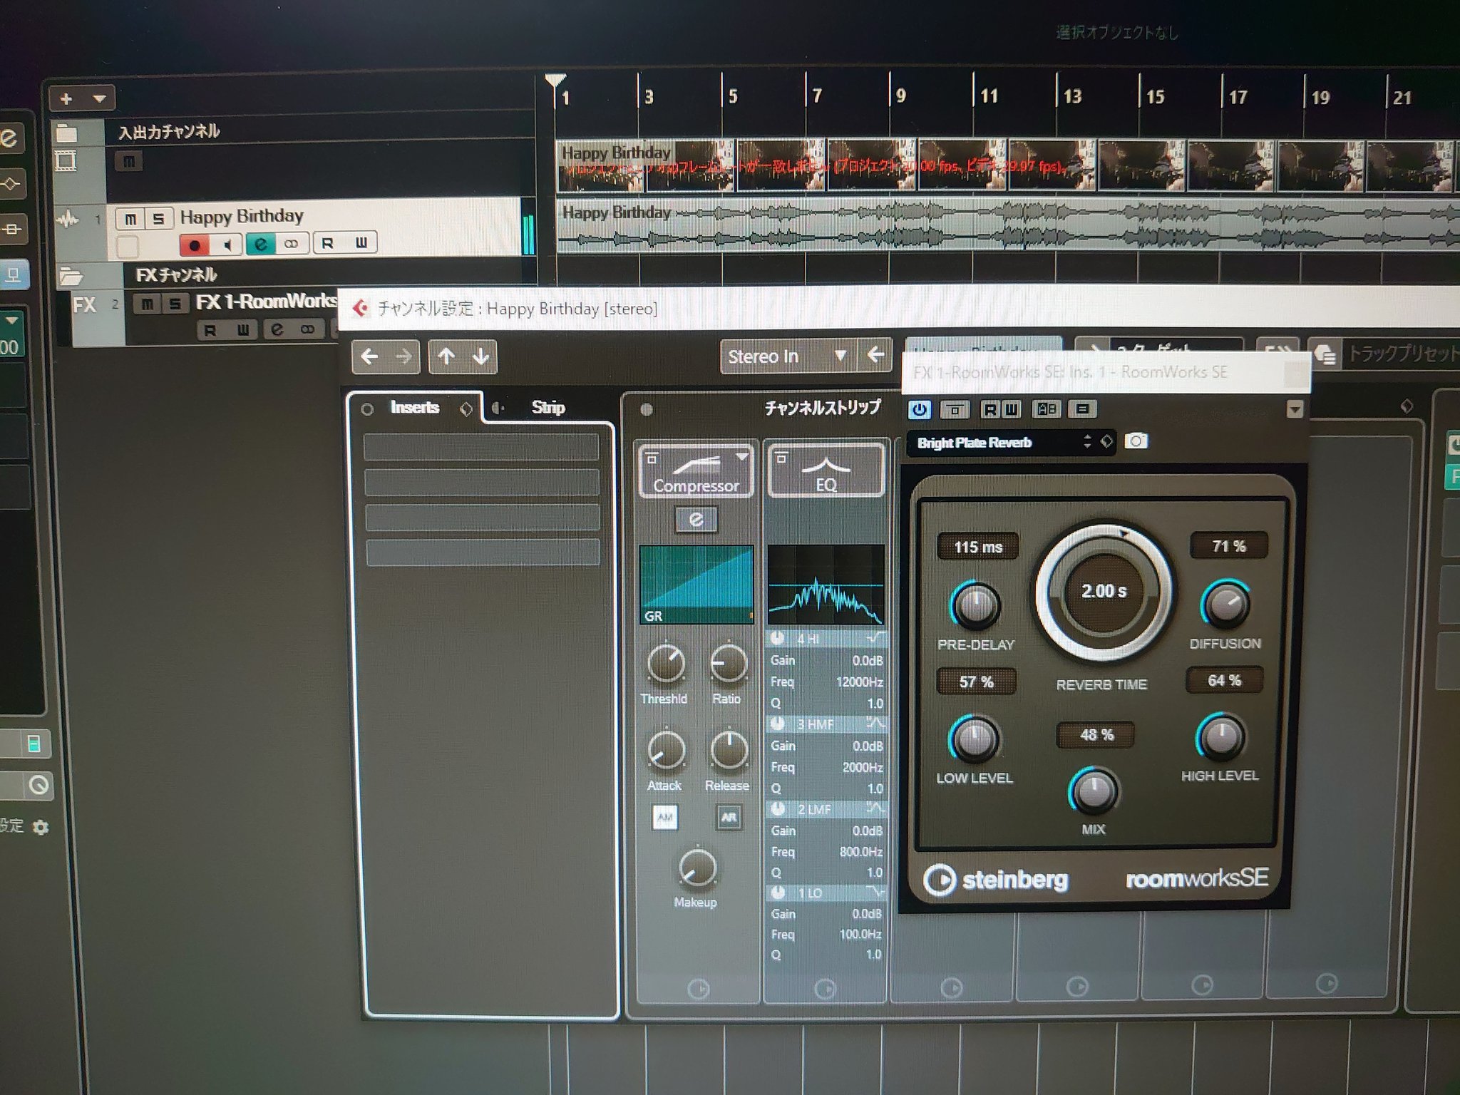Toggle the 4 HI EQ band power

pos(777,638)
